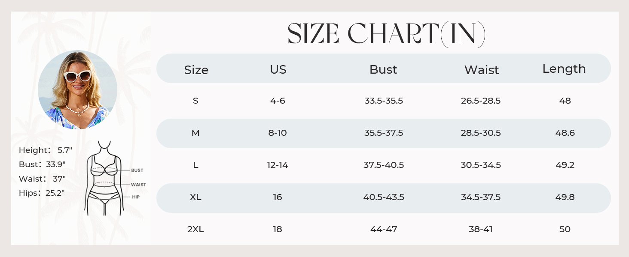
Task: Select the WAIST label on diagram
Action: (138, 185)
